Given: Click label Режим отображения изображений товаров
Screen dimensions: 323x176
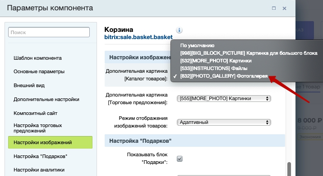Looking at the screenshot, I should tap(141, 122).
